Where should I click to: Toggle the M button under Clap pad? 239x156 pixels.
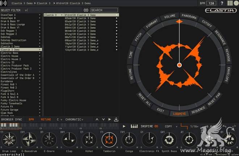coord(77,147)
